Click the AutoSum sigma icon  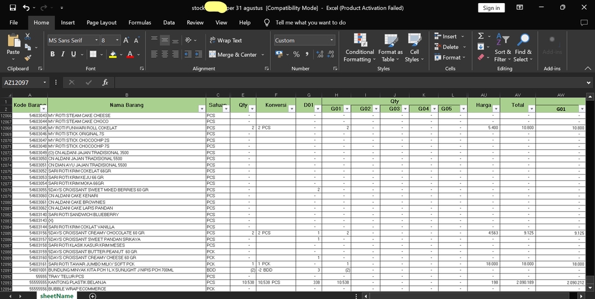click(480, 36)
